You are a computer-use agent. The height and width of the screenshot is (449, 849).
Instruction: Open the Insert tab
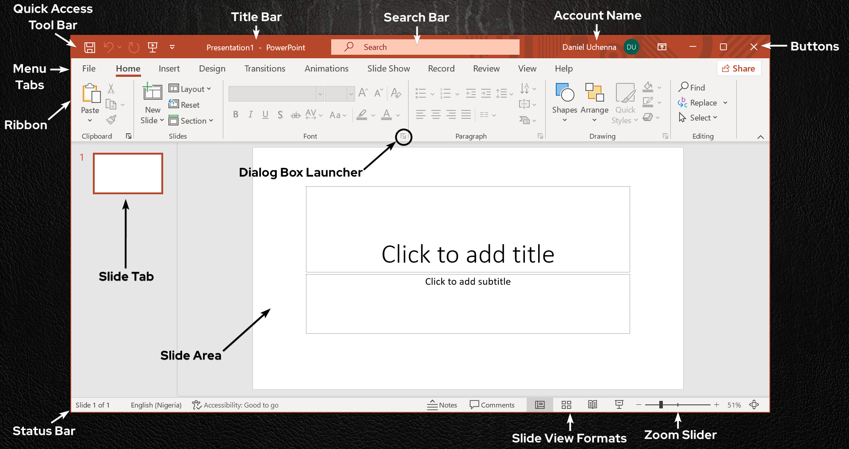coord(169,68)
